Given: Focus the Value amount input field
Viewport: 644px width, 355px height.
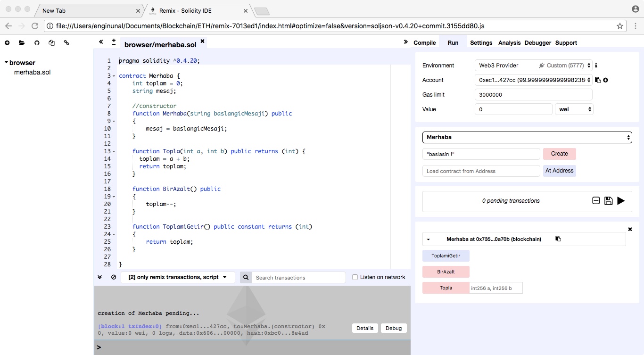Looking at the screenshot, I should [x=513, y=109].
